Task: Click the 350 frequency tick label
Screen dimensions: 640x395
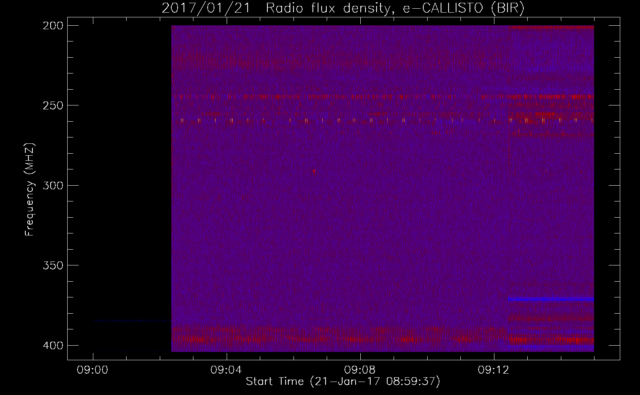Action: (x=53, y=265)
